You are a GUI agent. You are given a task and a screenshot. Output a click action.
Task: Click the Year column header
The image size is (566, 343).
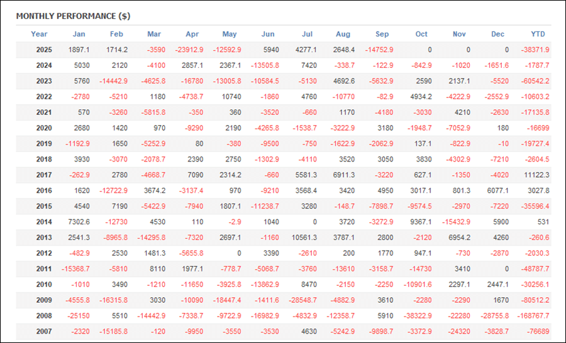pyautogui.click(x=39, y=34)
